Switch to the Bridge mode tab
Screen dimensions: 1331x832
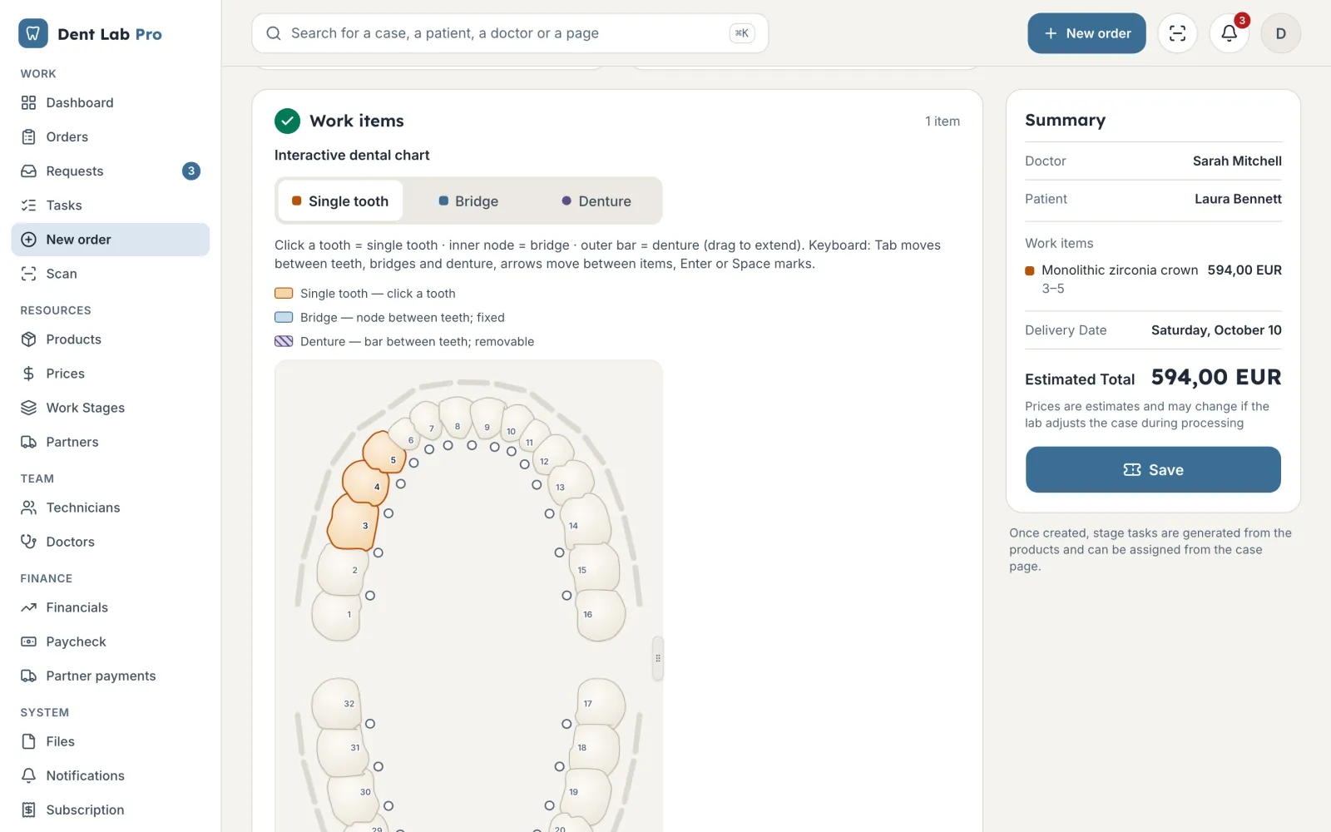click(468, 201)
